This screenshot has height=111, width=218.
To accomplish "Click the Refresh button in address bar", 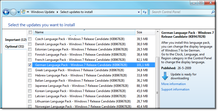I will [145, 12].
